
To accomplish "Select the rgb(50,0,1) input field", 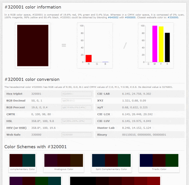I will click(x=76, y=101).
